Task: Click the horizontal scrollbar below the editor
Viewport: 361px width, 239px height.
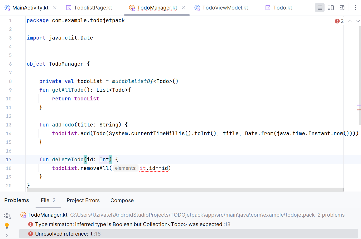Action: pos(185,189)
